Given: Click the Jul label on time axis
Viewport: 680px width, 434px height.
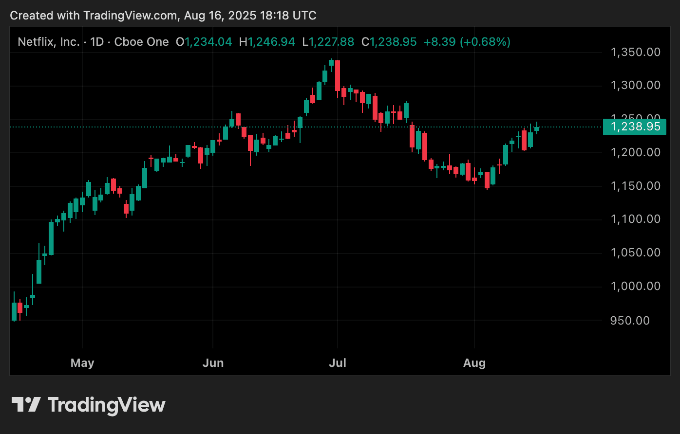Looking at the screenshot, I should click(338, 363).
